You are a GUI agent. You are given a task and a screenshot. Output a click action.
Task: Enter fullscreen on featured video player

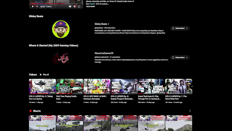tap(79, 6)
